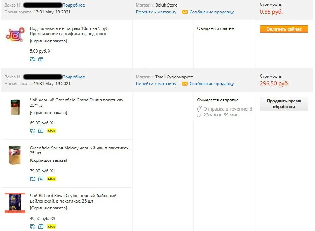This screenshot has height=231, width=315.
Task: Click the return icon under Richard Royal Ceylon tea
Action: tap(41, 227)
